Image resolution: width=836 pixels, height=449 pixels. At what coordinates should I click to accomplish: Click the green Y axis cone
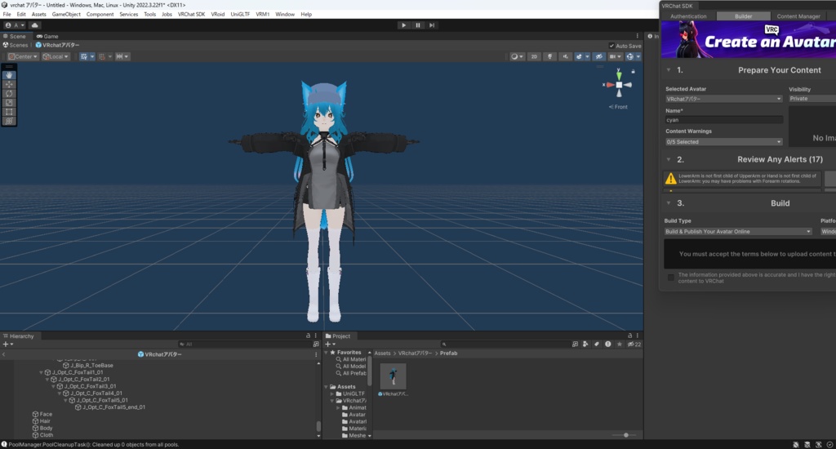pyautogui.click(x=619, y=75)
